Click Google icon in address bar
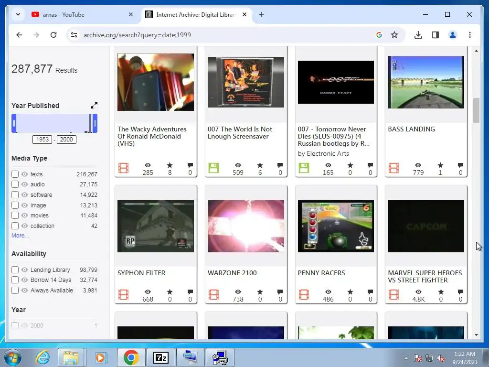 coord(379,35)
